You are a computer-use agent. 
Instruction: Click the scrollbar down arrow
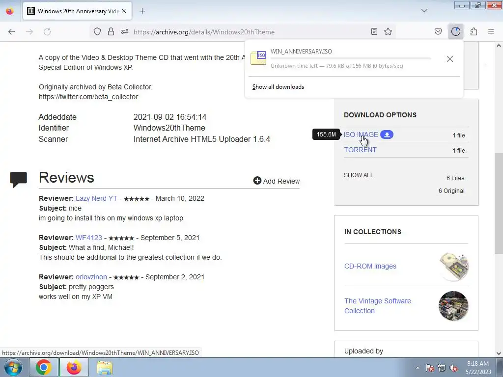click(499, 353)
